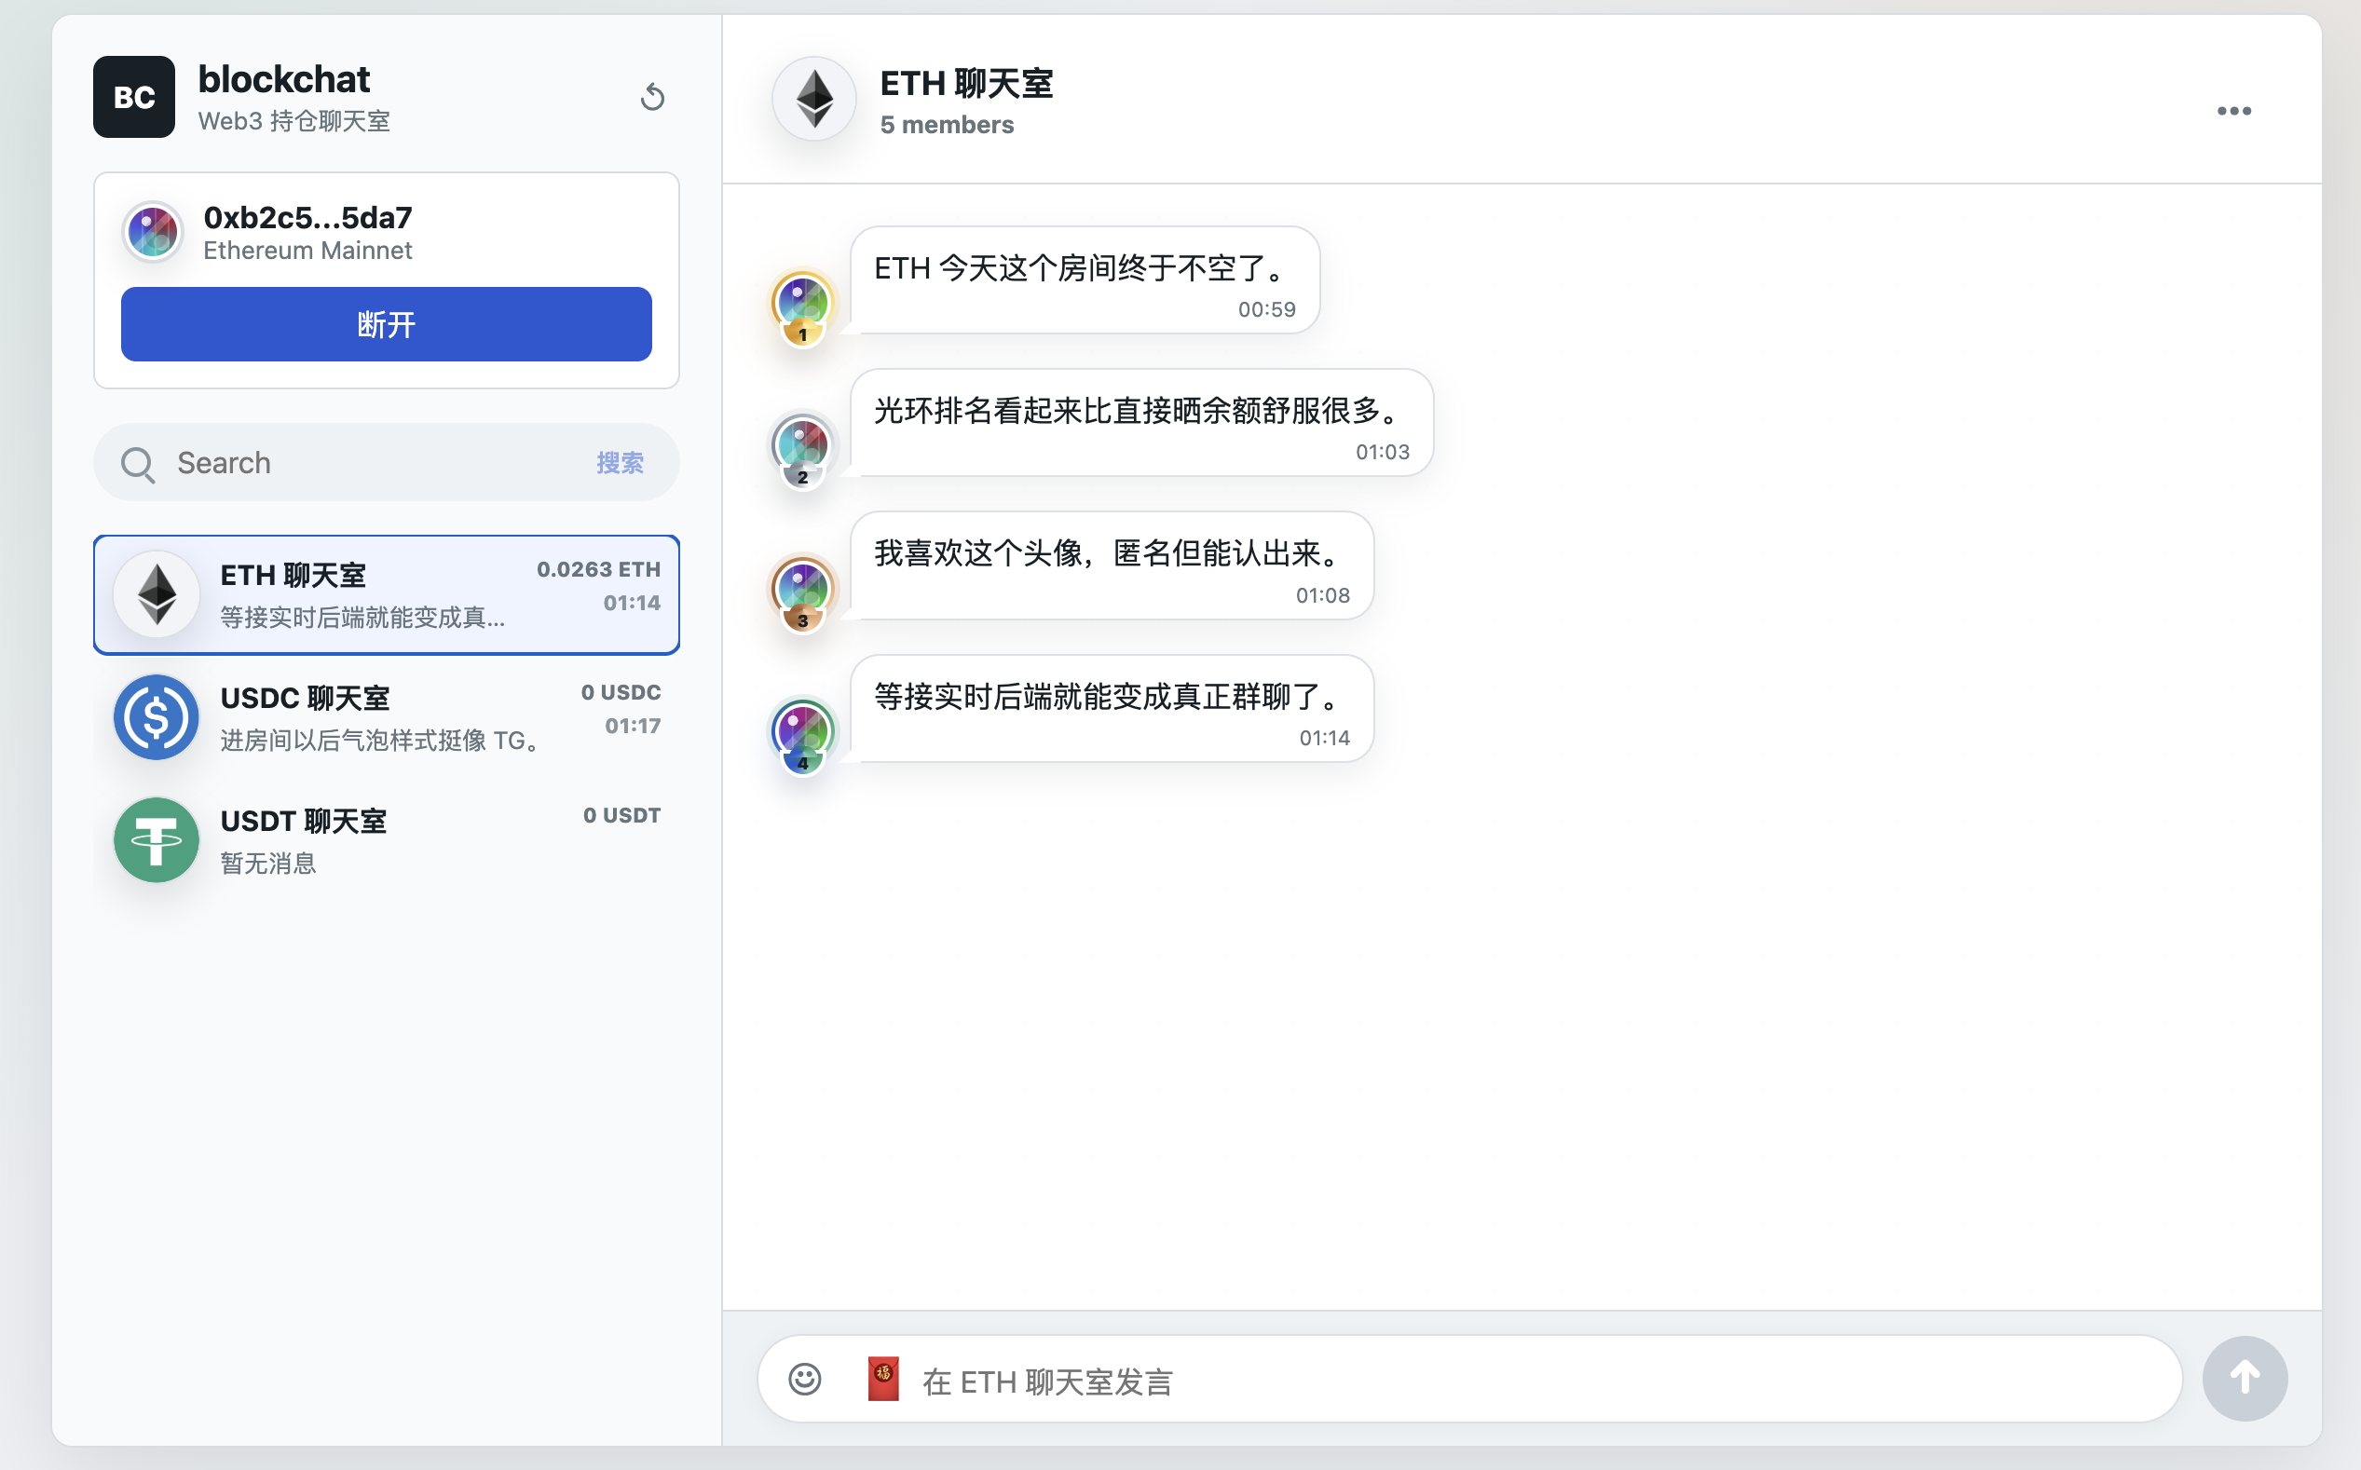Open the USDC 聊天室 room
The width and height of the screenshot is (2361, 1470).
coord(386,717)
